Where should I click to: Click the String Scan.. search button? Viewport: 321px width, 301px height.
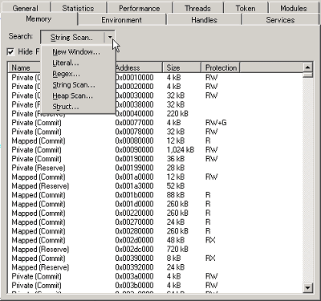tap(72, 38)
